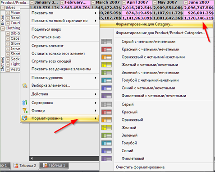Apply Красный с четными/нечетными style

click(156, 49)
